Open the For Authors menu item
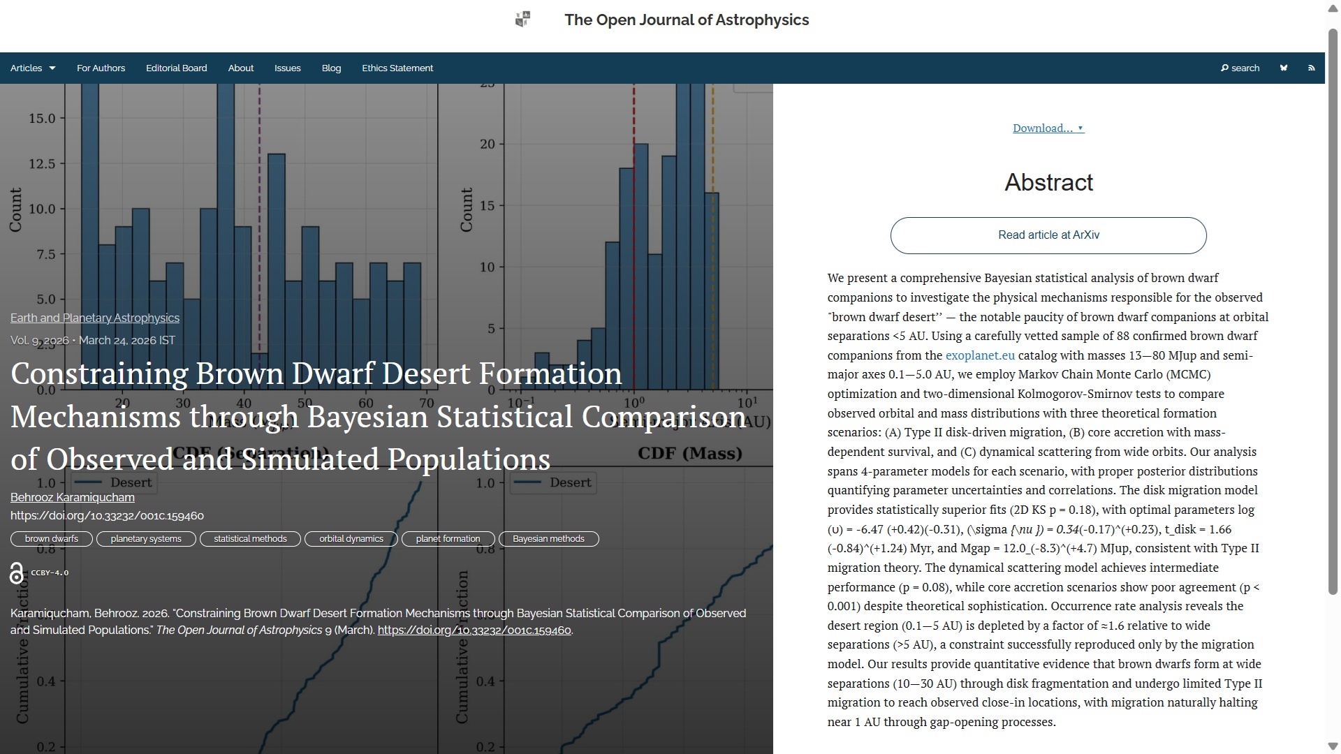 click(101, 68)
